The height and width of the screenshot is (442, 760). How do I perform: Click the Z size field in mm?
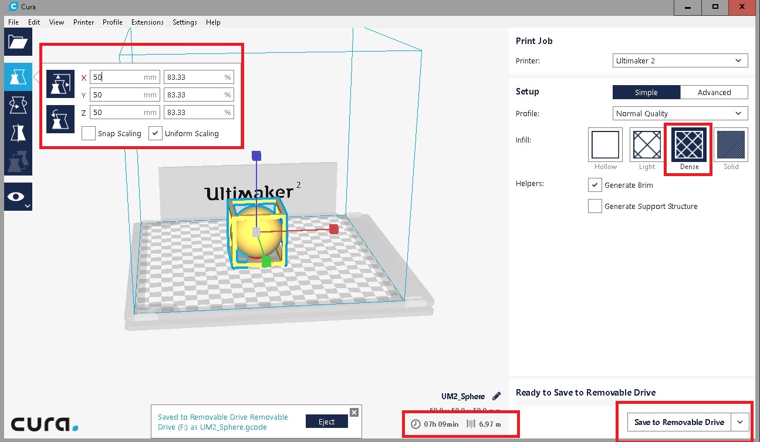point(124,112)
